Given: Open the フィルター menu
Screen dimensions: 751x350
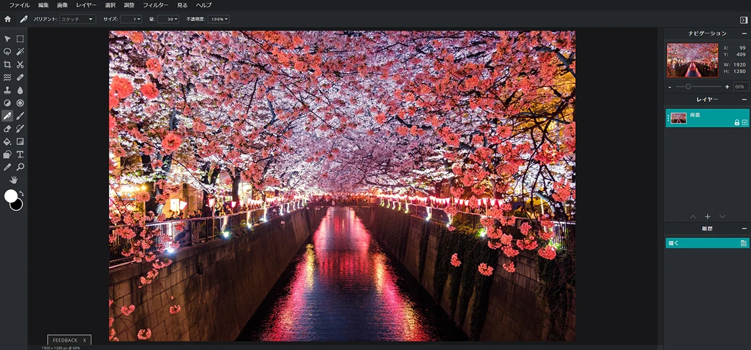Looking at the screenshot, I should click(x=155, y=5).
